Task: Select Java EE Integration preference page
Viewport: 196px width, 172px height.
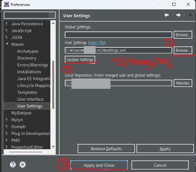Action: [x=34, y=79]
